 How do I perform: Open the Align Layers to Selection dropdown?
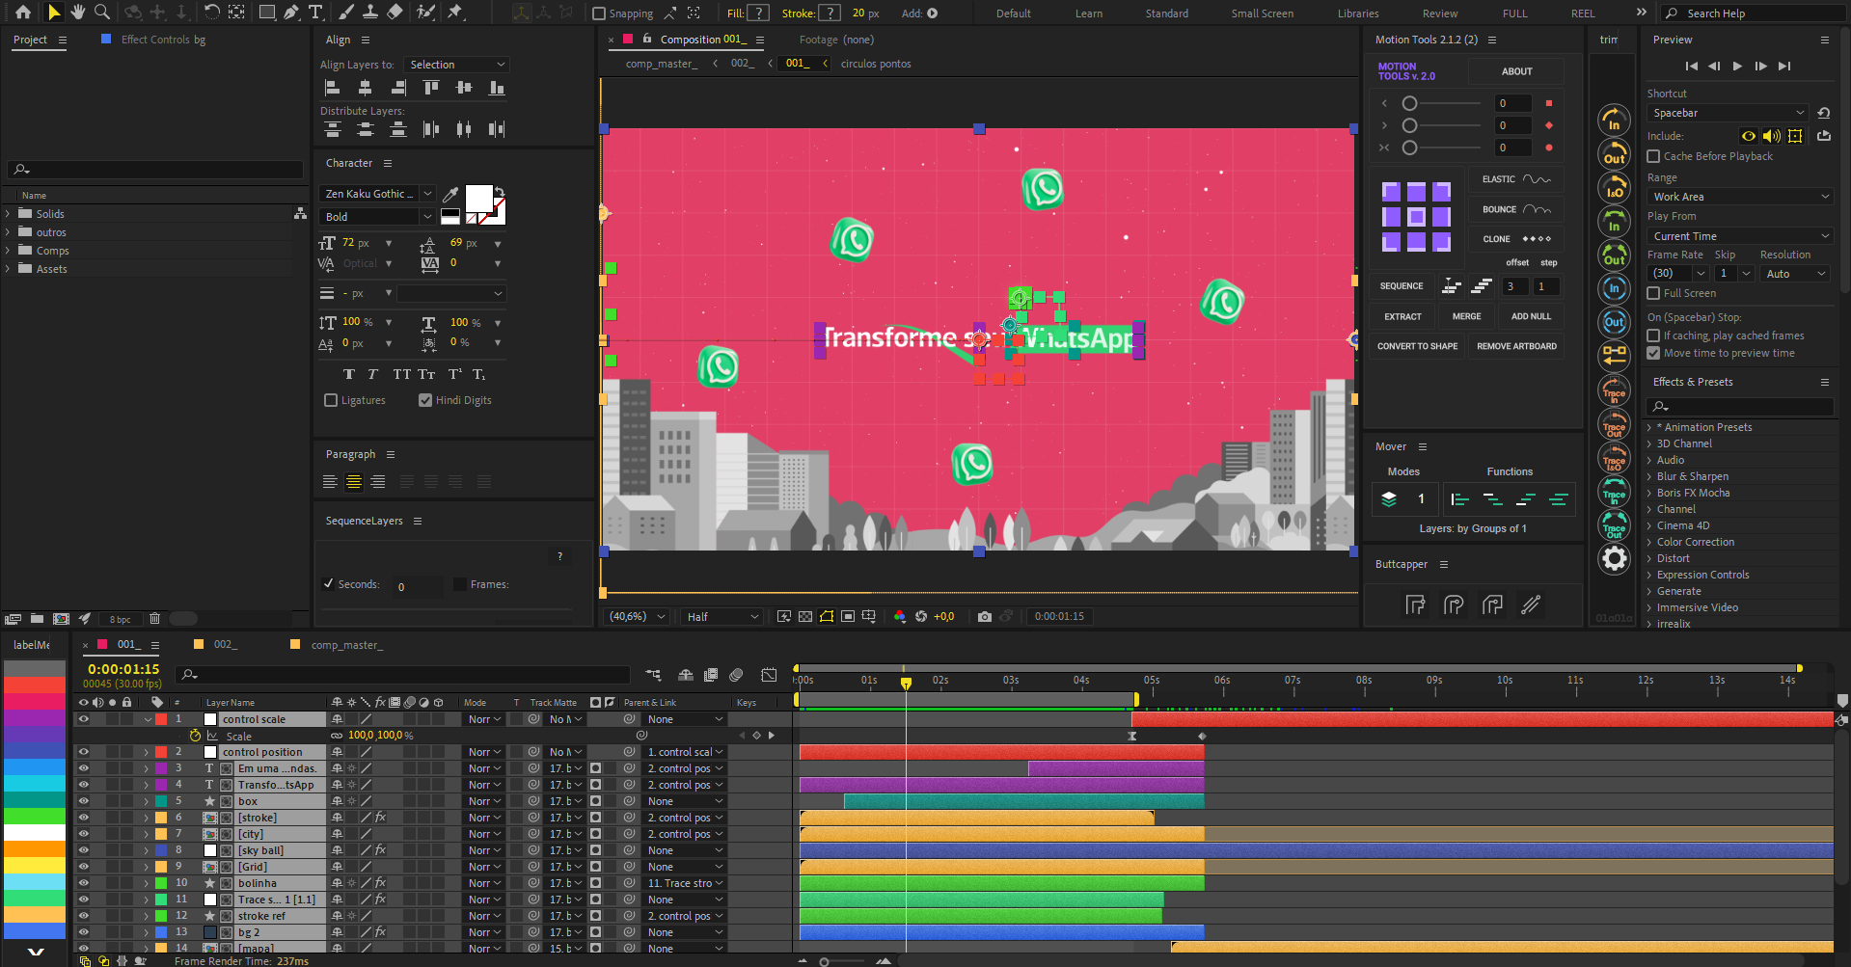456,65
